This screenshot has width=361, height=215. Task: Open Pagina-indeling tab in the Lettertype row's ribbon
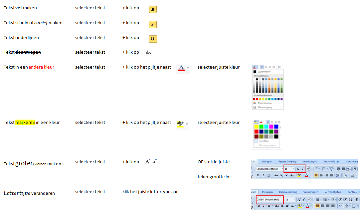288,192
